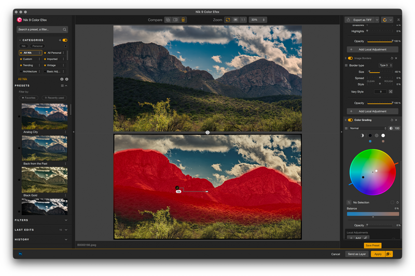Image resolution: width=415 pixels, height=276 pixels.
Task: Open the Border type Type 3 dropdown
Action: 385,65
